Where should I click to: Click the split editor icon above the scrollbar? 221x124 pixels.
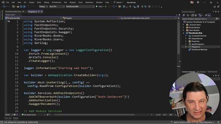[179, 18]
